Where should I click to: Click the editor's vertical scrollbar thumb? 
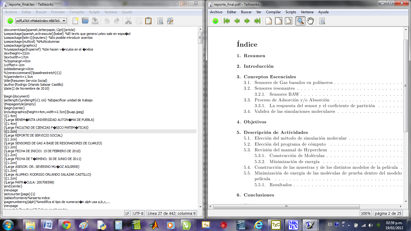200,38
